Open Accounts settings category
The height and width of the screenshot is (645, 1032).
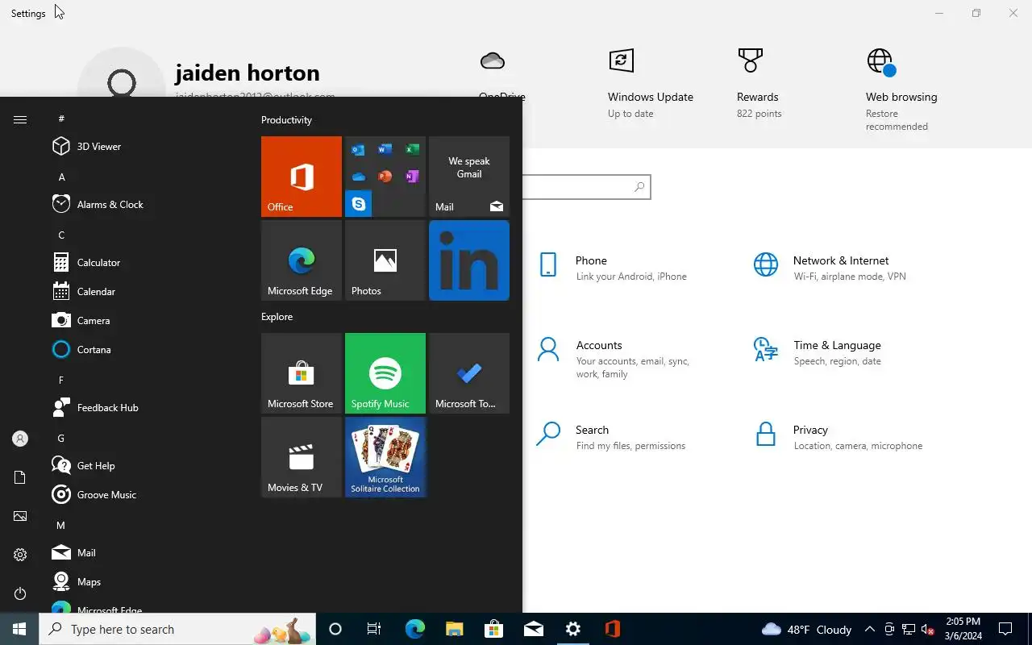[x=614, y=358]
